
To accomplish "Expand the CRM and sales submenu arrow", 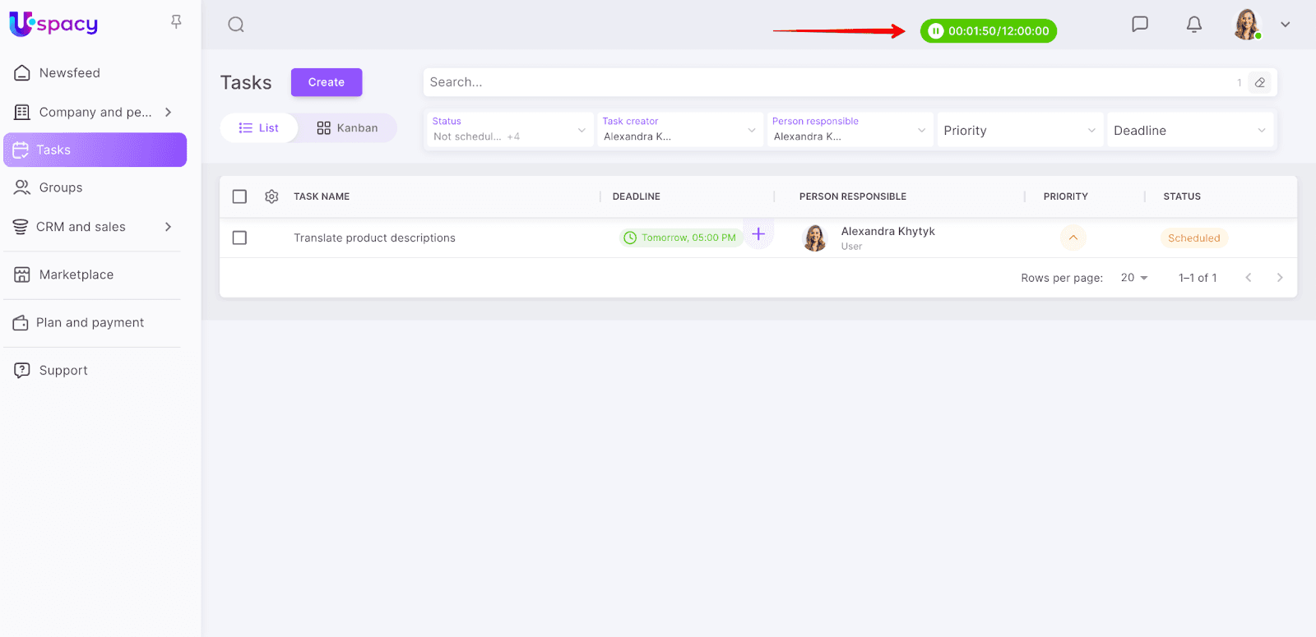I will pyautogui.click(x=169, y=227).
